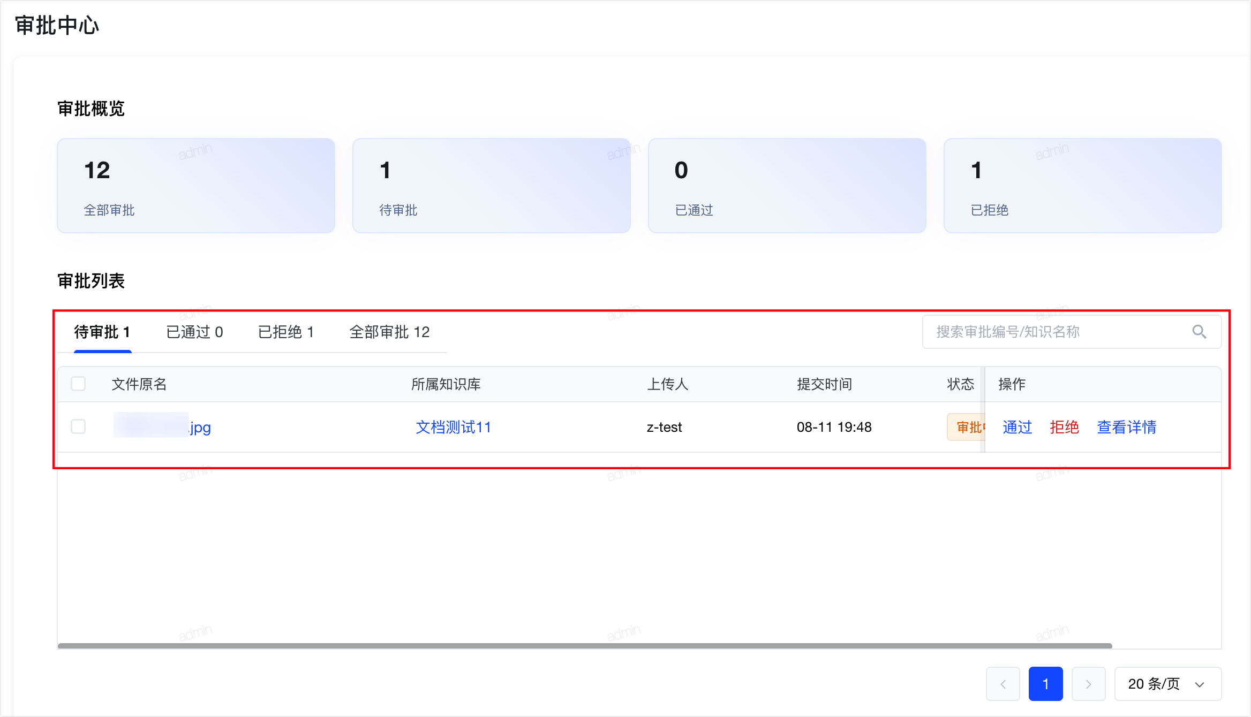Viewport: 1251px width, 717px height.
Task: Go to next page arrow
Action: (x=1088, y=684)
